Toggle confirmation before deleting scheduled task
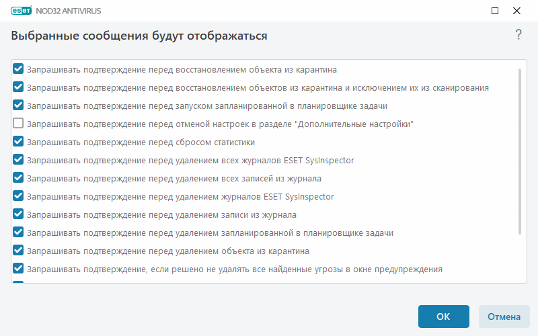The height and width of the screenshot is (336, 538). point(18,232)
